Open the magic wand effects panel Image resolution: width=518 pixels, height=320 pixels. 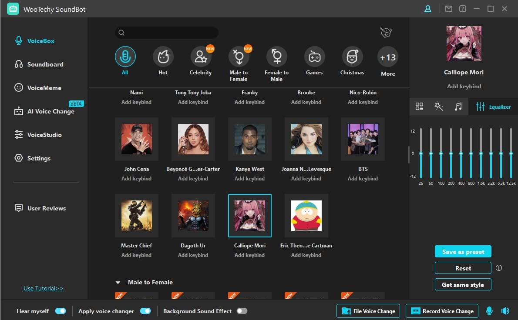pos(439,107)
